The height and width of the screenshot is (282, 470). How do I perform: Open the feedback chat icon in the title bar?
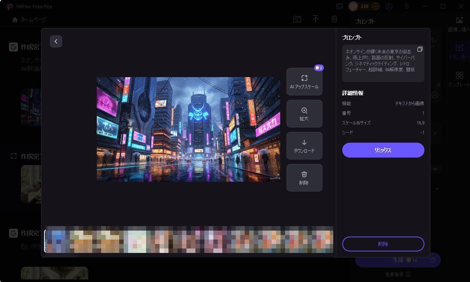point(338,6)
